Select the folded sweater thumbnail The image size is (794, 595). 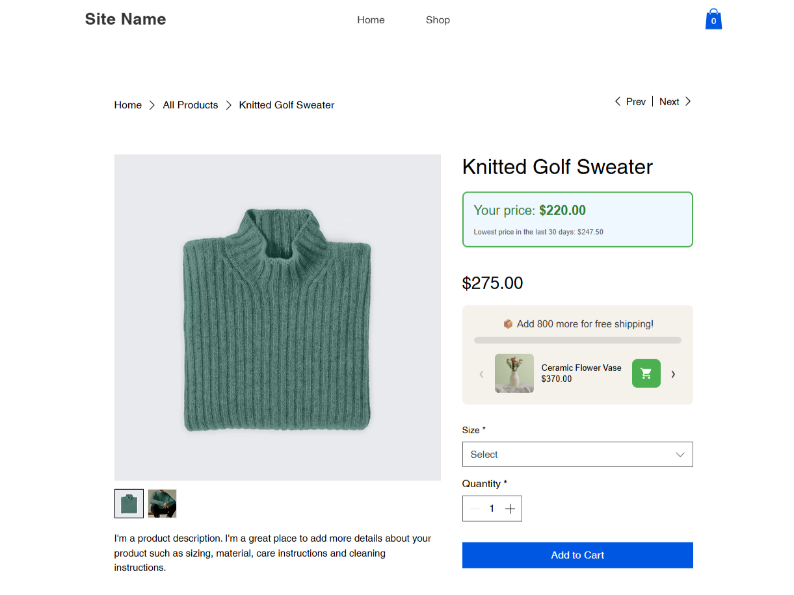point(129,503)
